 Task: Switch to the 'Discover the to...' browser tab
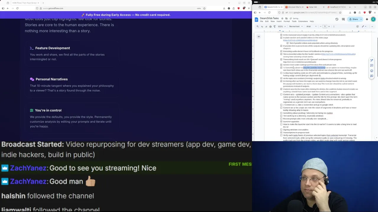(294, 7)
